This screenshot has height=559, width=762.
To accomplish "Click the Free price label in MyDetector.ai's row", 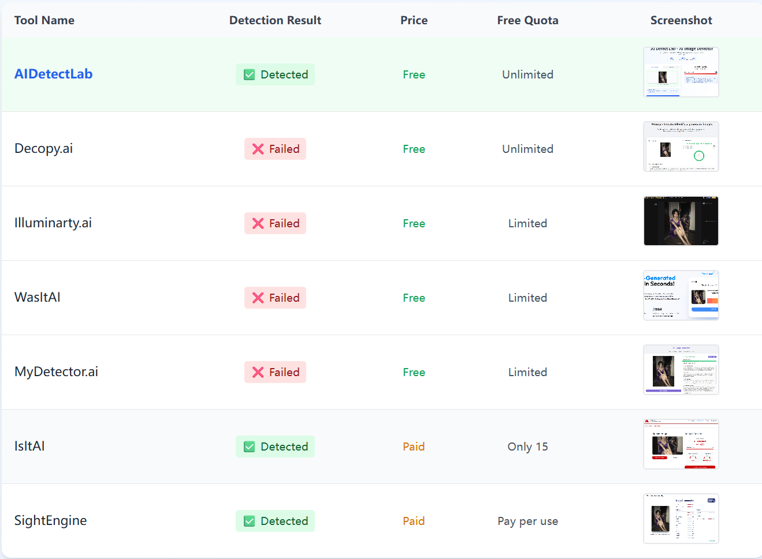I will tap(414, 372).
